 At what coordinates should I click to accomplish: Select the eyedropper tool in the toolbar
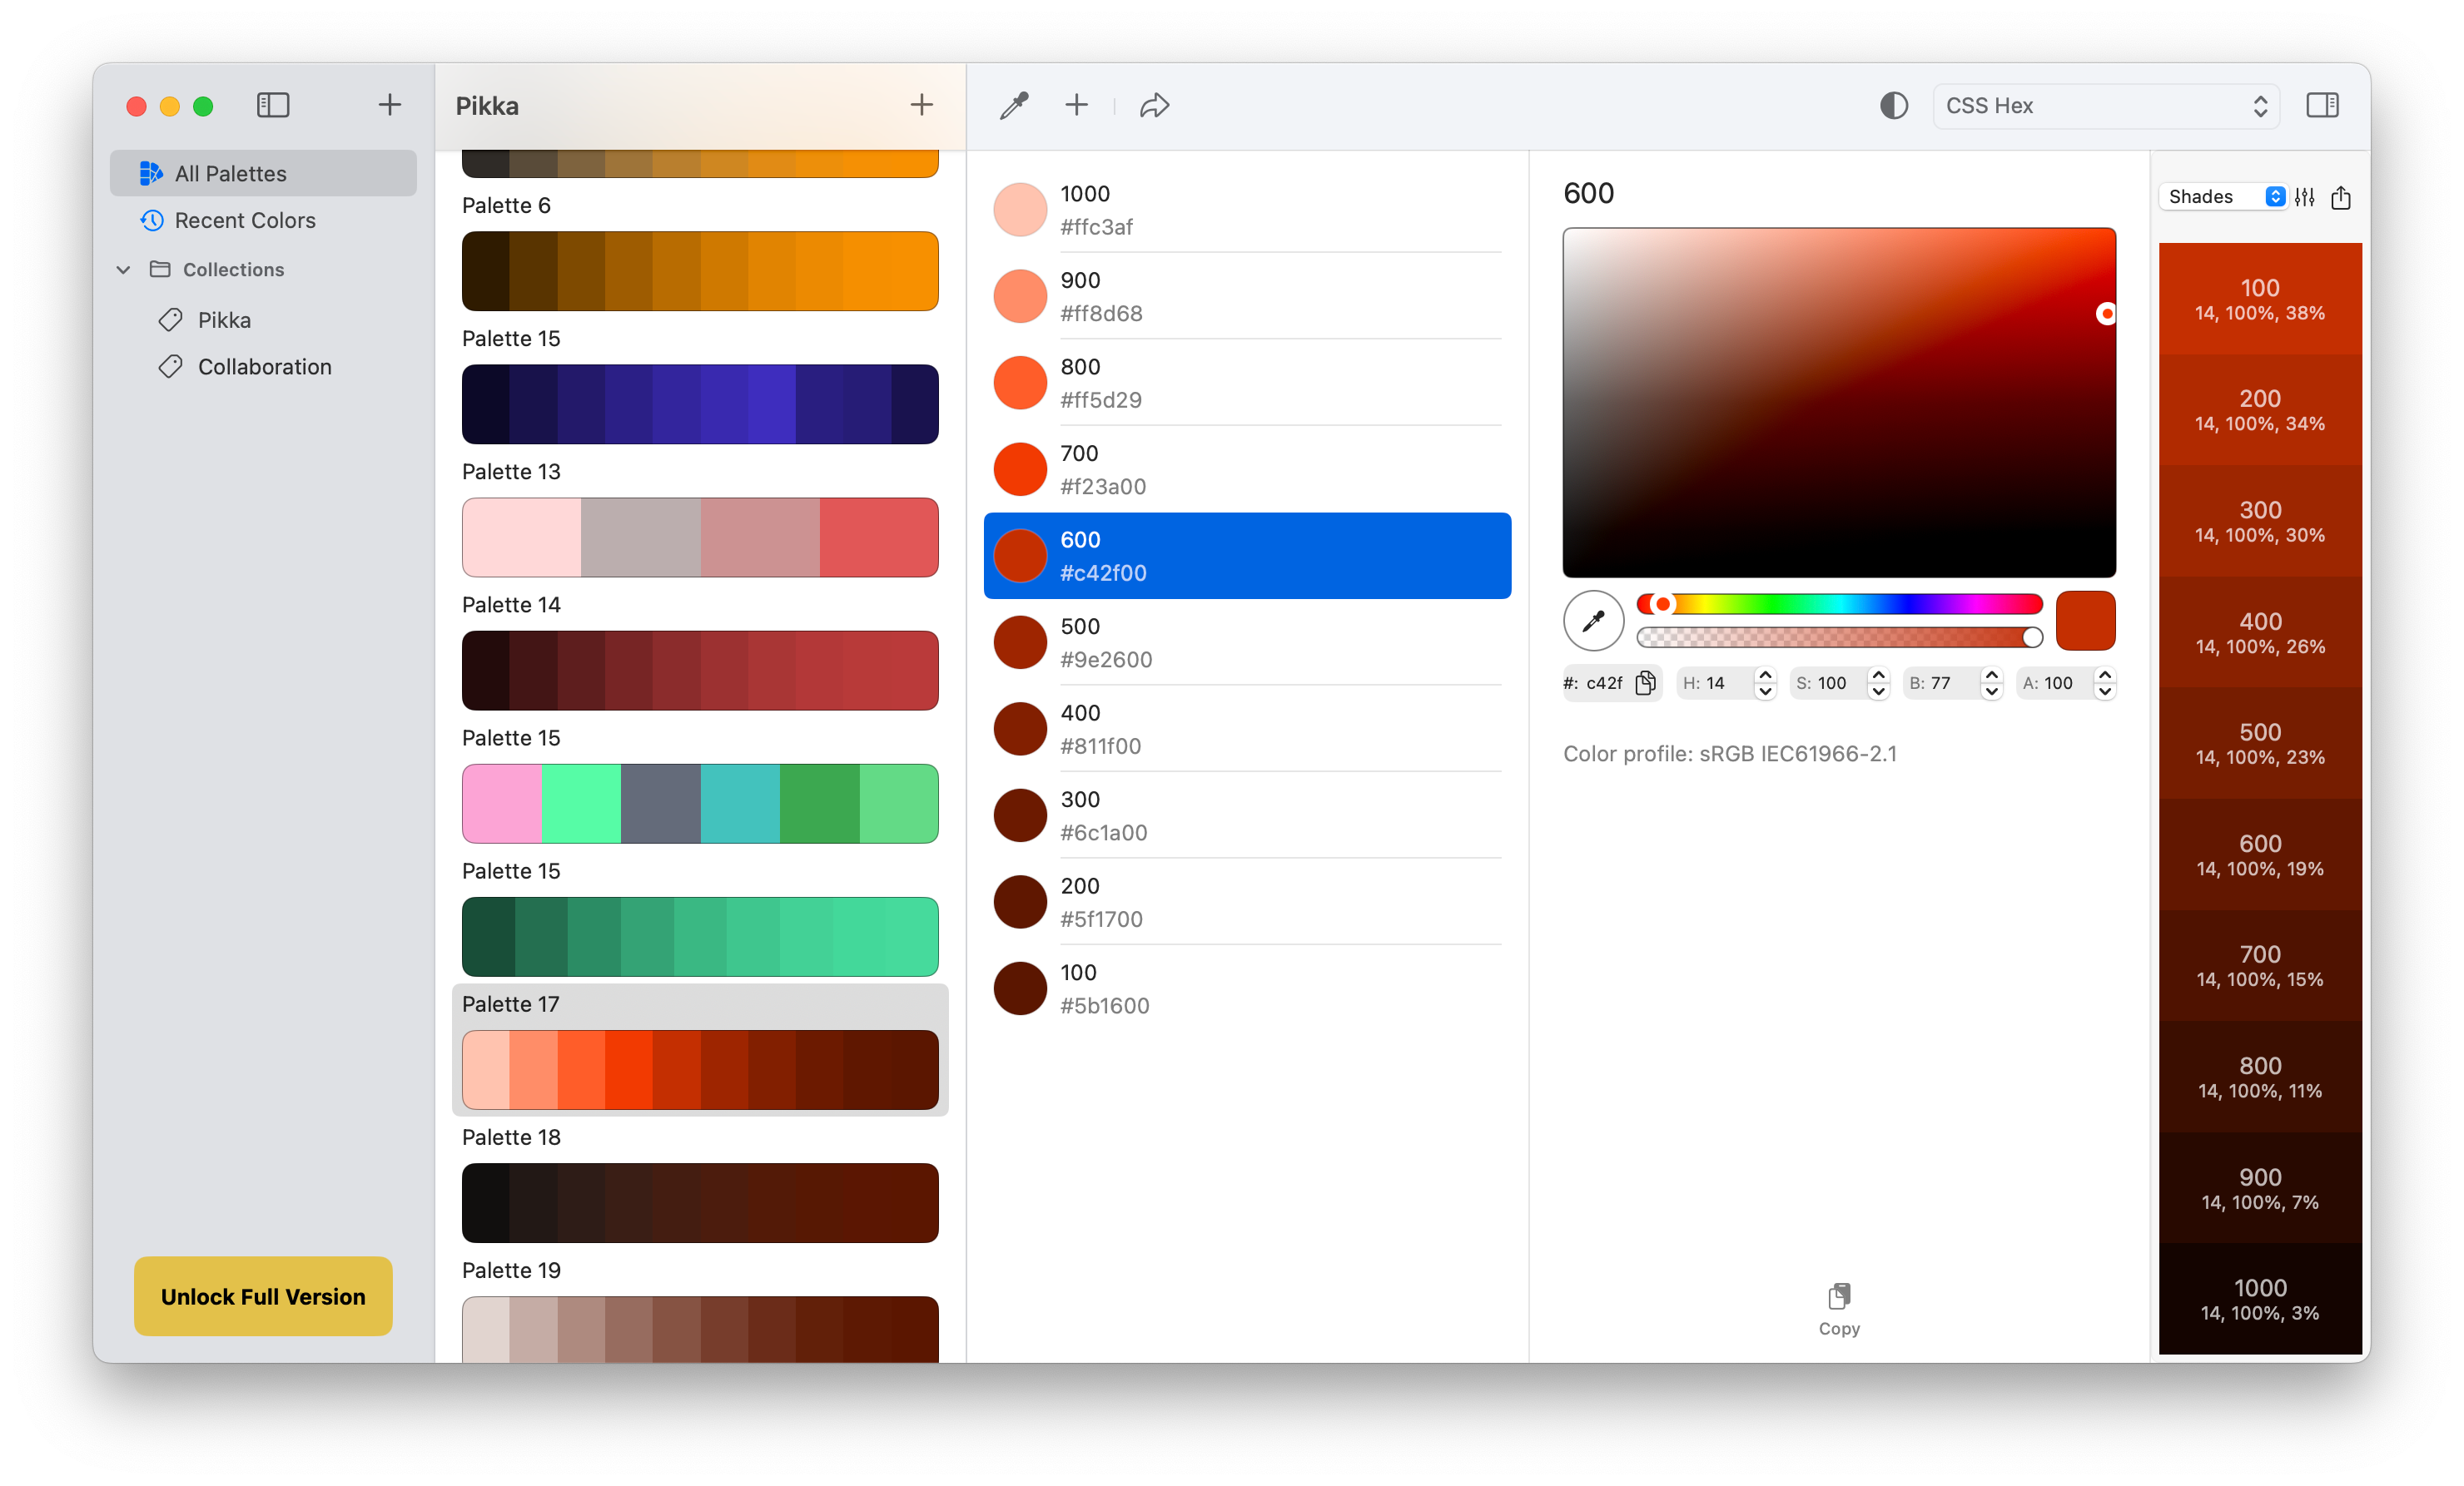point(1014,105)
